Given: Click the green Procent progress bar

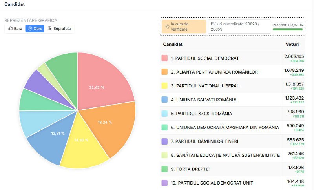Looking at the screenshot, I should tap(288, 29).
